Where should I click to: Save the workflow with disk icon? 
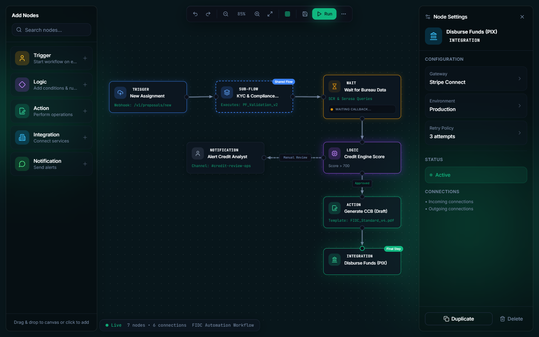click(x=305, y=14)
